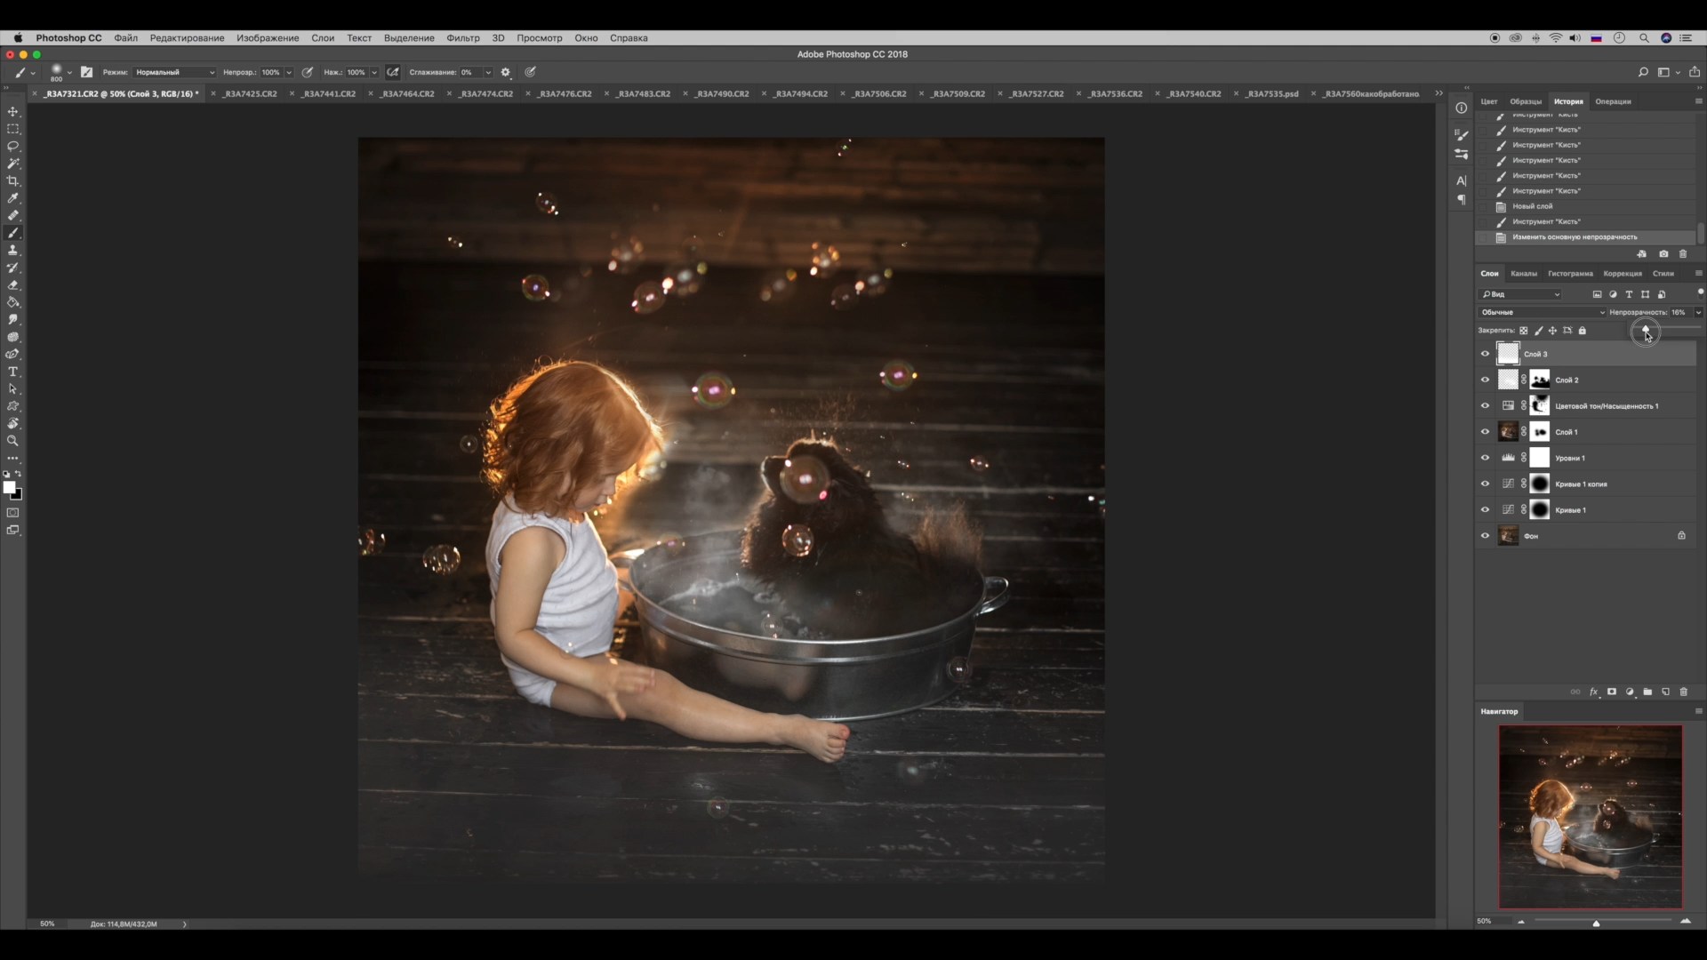Delete layer with trash icon

tap(1683, 692)
